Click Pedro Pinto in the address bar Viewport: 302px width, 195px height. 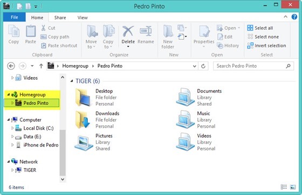click(x=110, y=66)
